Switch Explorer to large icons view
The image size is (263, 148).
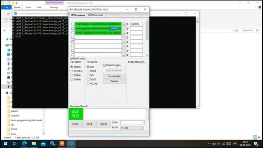coord(259,137)
